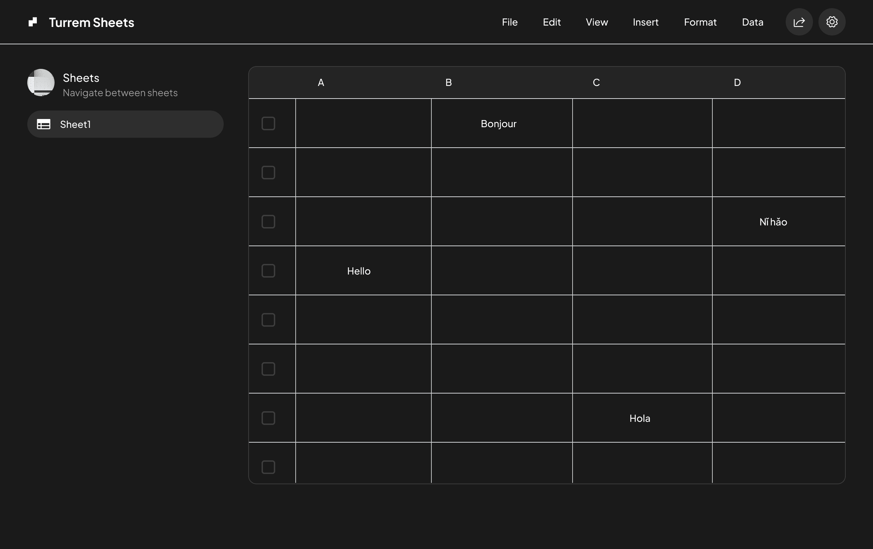The height and width of the screenshot is (549, 873).
Task: Click the Sheets navigation avatar icon
Action: [x=41, y=83]
